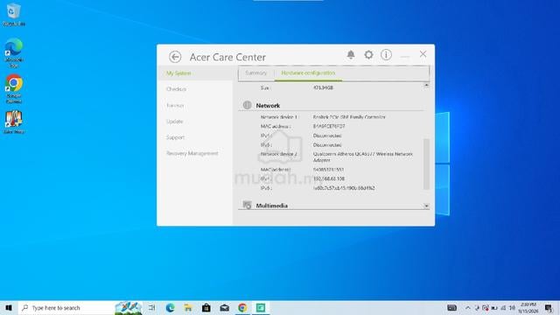Open Support in the sidebar
Screen dimensions: 560x315
(x=175, y=137)
